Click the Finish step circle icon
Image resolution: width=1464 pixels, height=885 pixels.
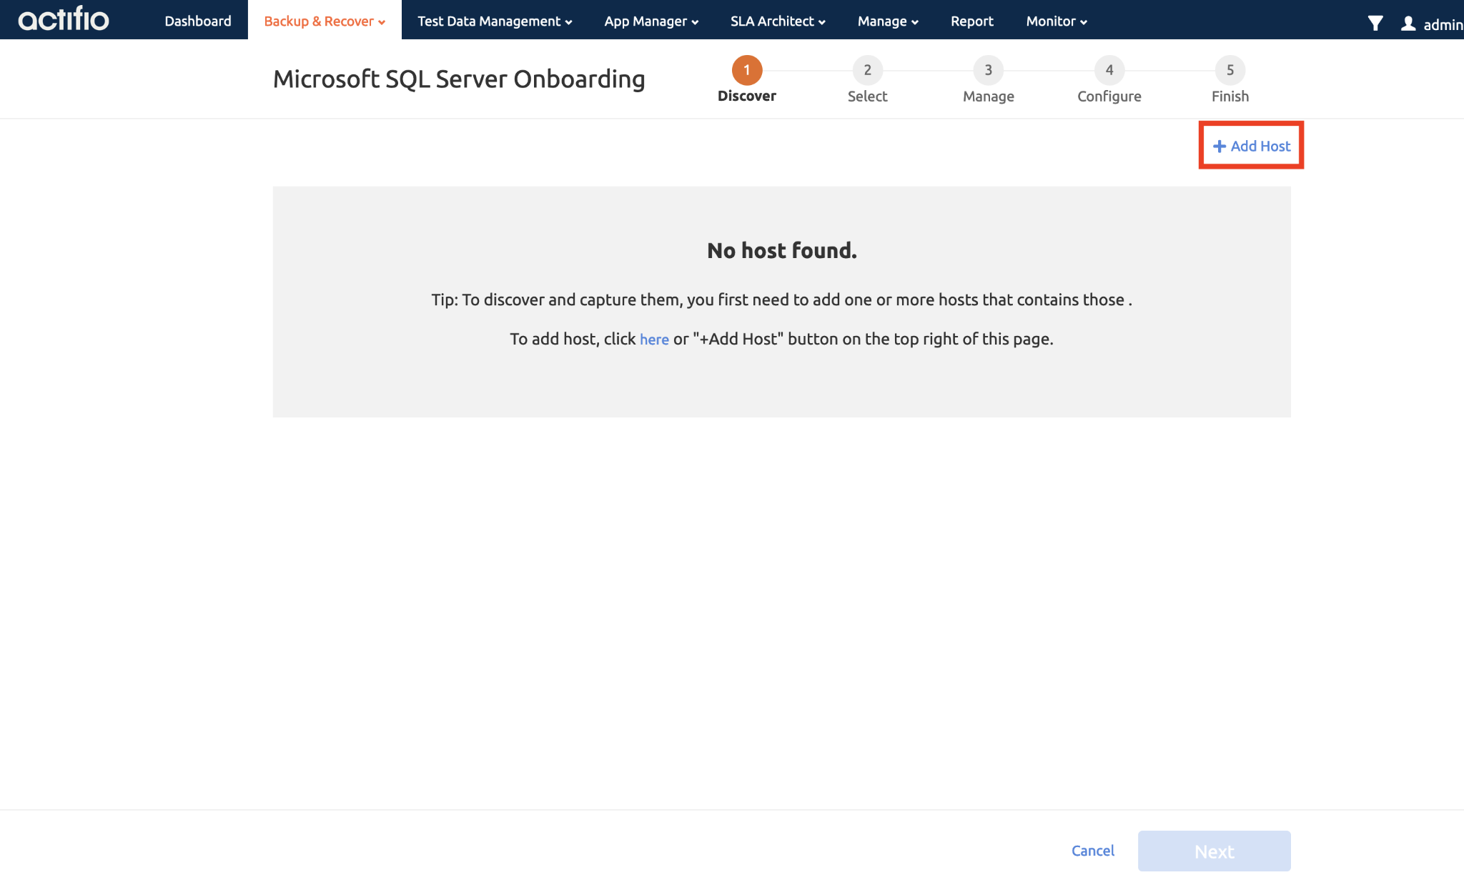click(x=1231, y=69)
